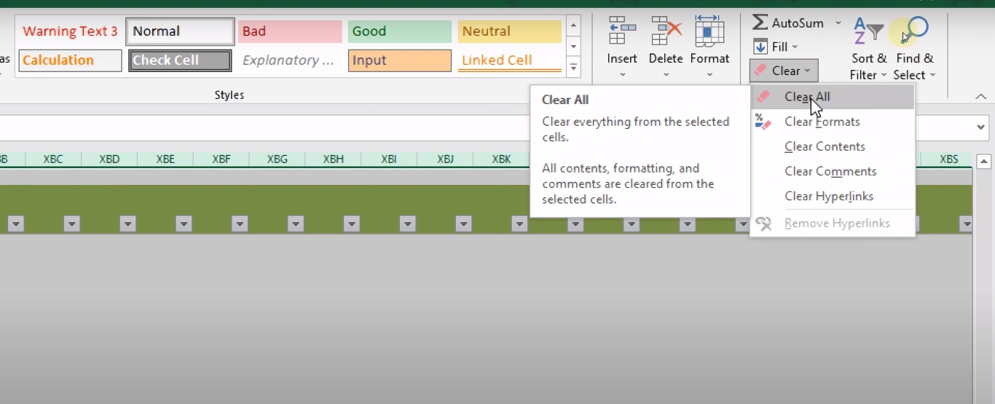Viewport: 995px width, 404px height.
Task: Expand the AutoSum options arrow
Action: pyautogui.click(x=838, y=23)
